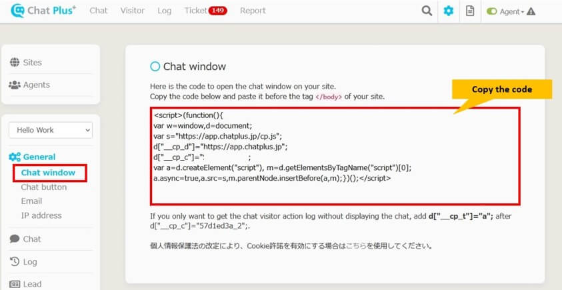Open the Ticket tab
Screen dimensions: 562x290
coord(196,11)
